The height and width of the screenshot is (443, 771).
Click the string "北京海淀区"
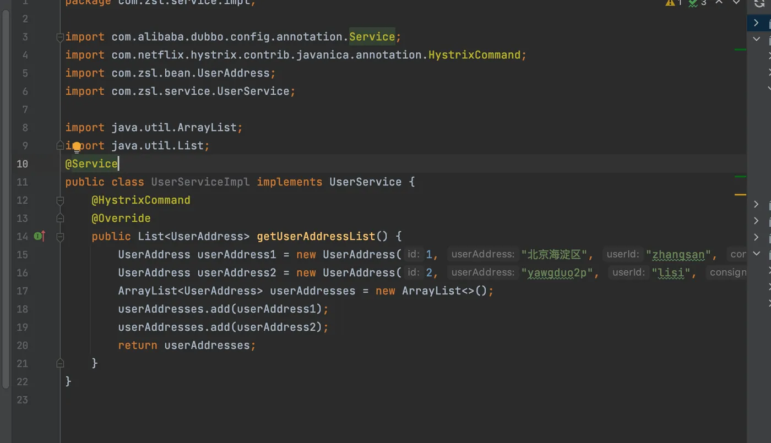[x=554, y=255]
